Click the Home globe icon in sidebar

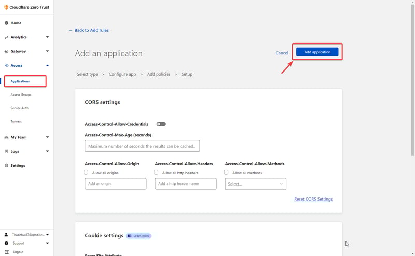tap(6, 23)
